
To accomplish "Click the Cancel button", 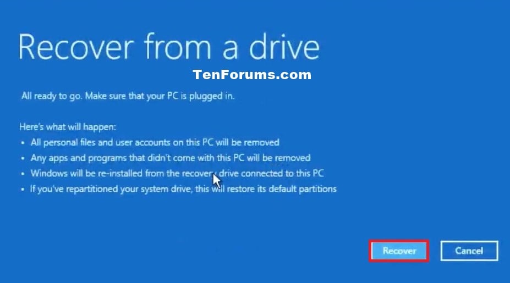I will click(469, 251).
